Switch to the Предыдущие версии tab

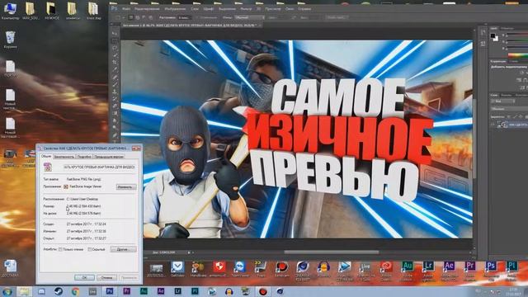(x=109, y=157)
